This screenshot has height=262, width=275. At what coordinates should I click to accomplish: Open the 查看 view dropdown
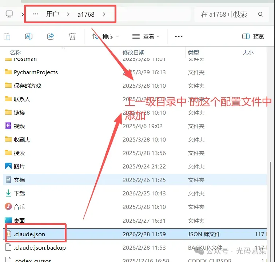click(x=146, y=36)
